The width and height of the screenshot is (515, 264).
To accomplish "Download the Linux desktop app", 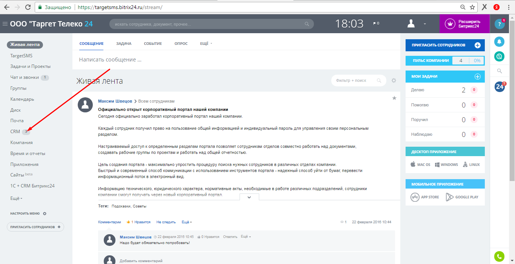I will 471,165.
